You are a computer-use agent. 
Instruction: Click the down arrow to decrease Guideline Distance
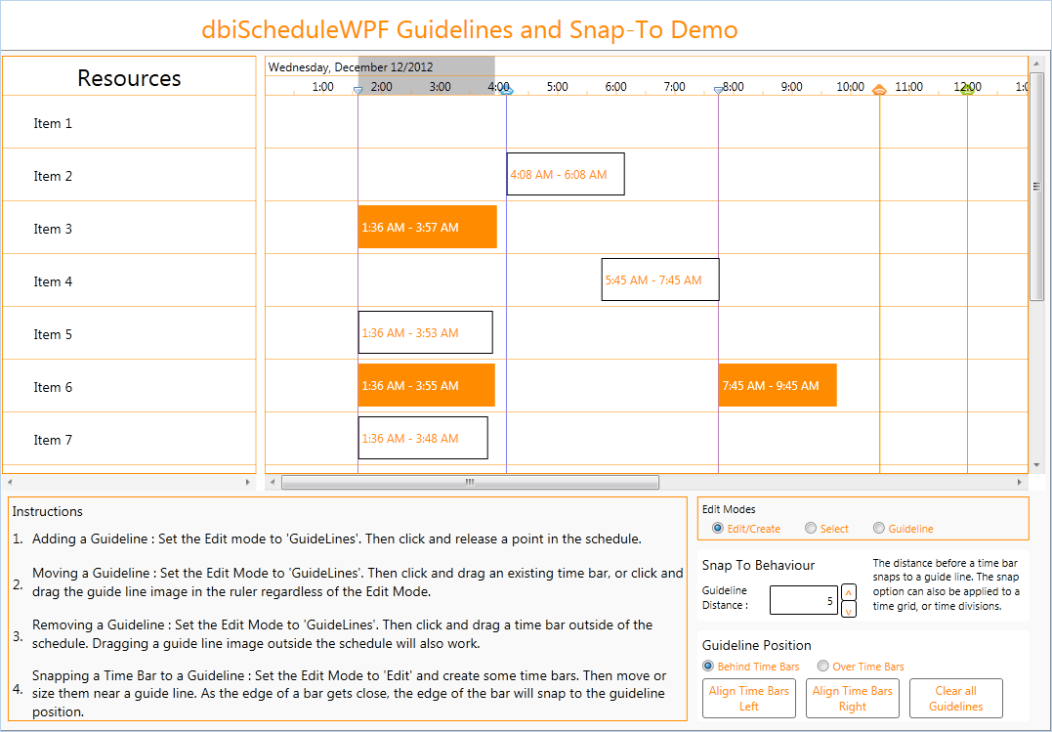[x=848, y=607]
